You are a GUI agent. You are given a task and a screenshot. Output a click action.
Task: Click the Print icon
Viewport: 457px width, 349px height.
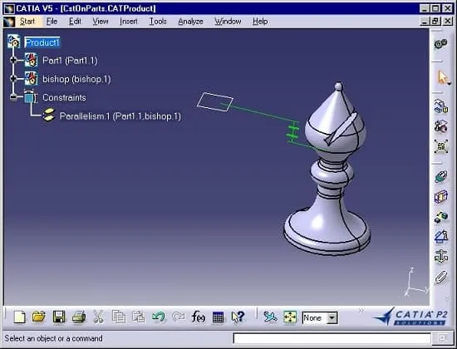click(79, 317)
